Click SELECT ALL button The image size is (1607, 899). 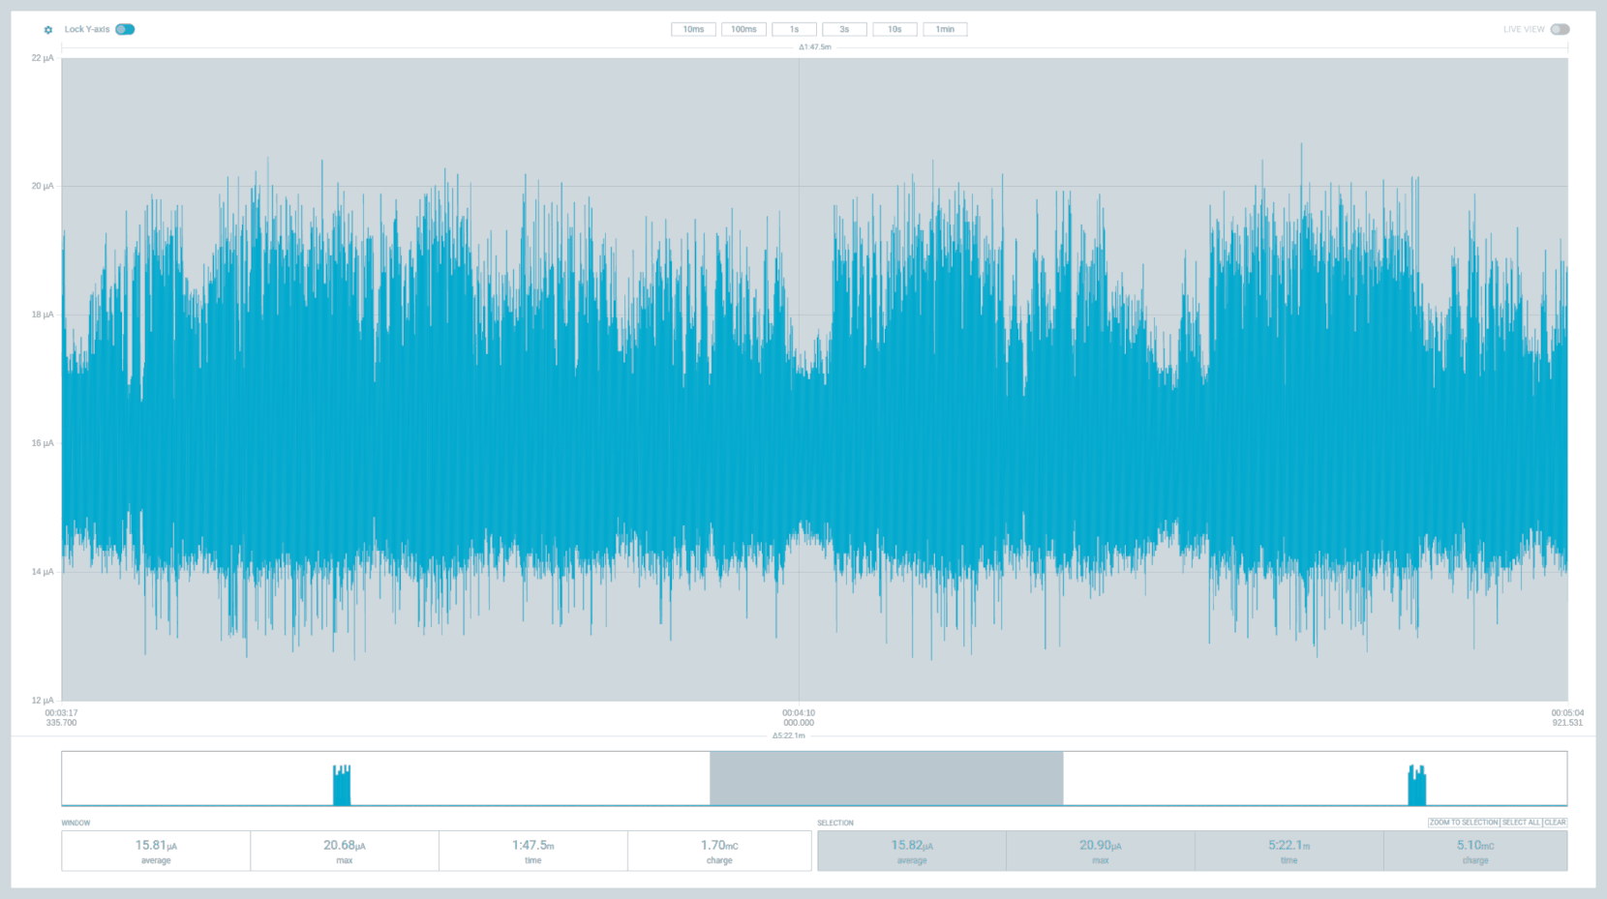(x=1521, y=823)
